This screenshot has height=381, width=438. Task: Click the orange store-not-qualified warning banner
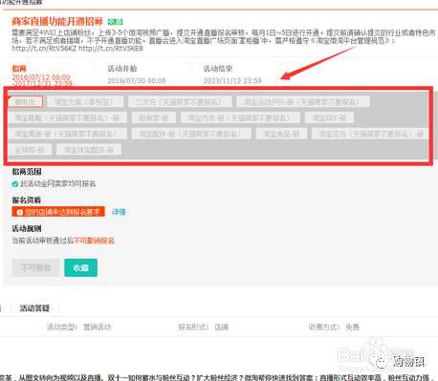pos(58,212)
